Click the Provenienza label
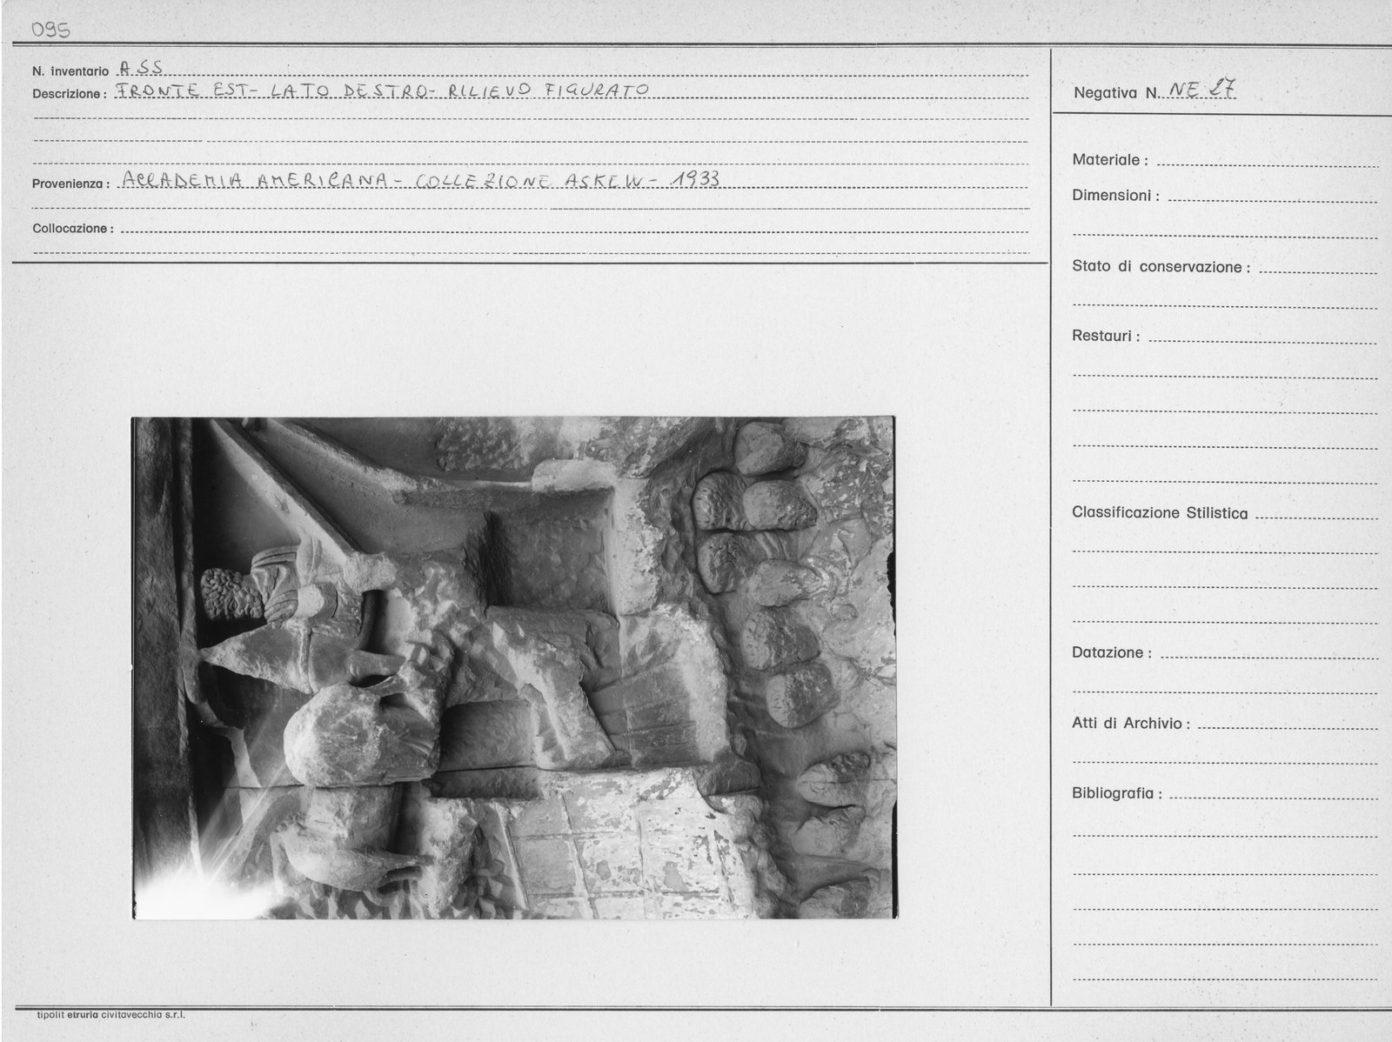Screen dimensions: 1392x1042 [x=70, y=184]
